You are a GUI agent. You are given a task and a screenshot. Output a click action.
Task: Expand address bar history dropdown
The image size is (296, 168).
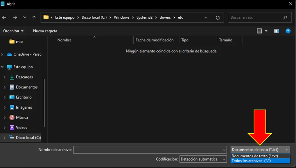tap(206, 18)
